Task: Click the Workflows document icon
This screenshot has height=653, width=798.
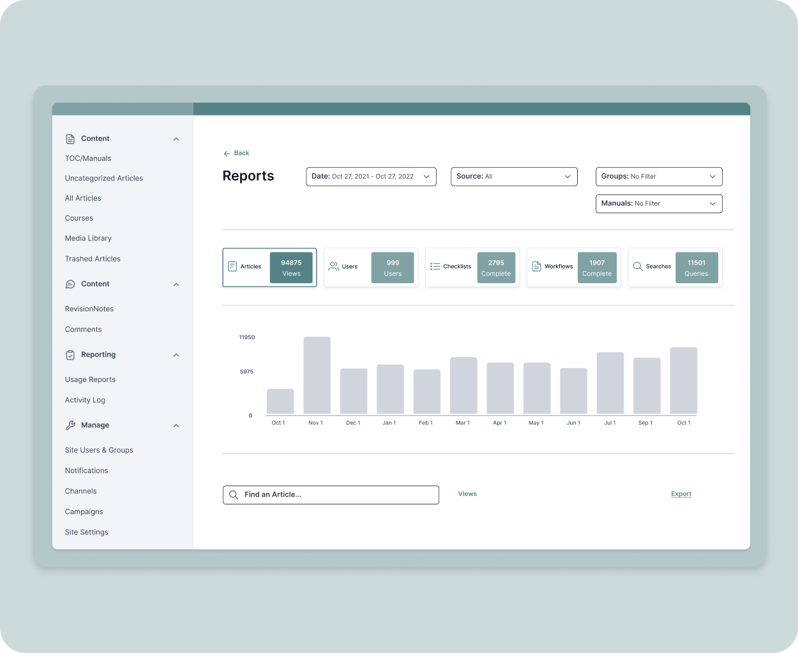Action: [x=537, y=267]
